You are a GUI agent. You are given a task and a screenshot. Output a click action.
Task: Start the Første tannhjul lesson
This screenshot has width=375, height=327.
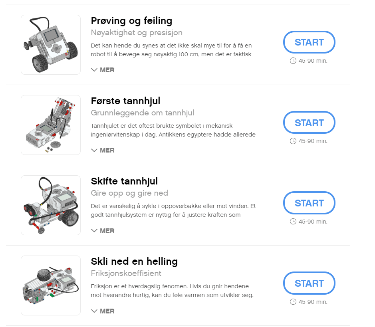click(x=309, y=123)
